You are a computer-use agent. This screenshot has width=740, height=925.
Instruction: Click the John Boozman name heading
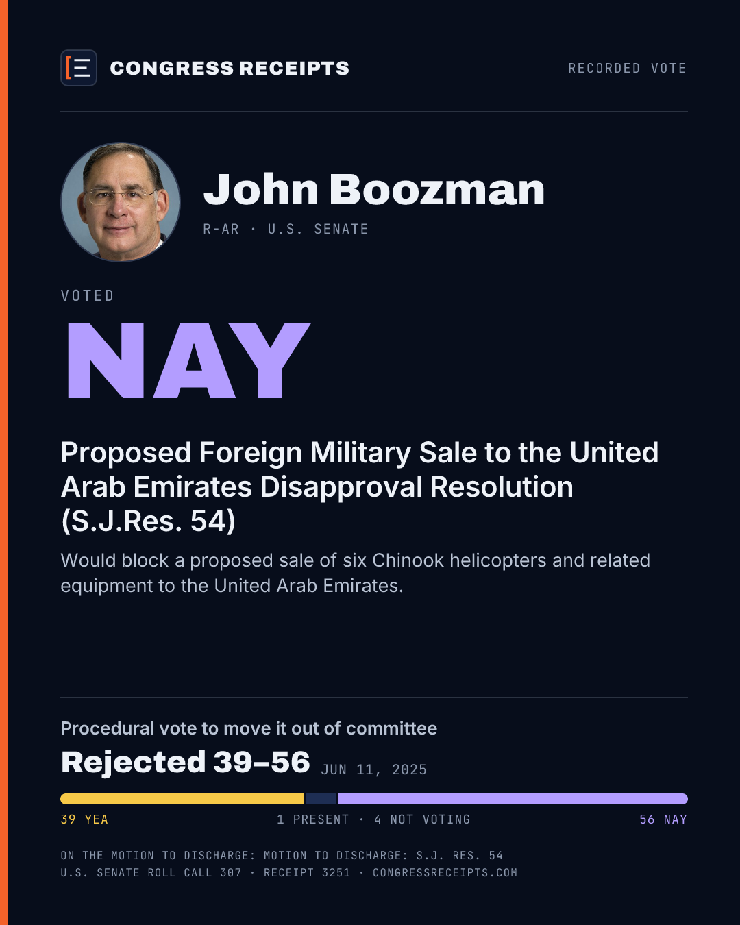(x=374, y=189)
